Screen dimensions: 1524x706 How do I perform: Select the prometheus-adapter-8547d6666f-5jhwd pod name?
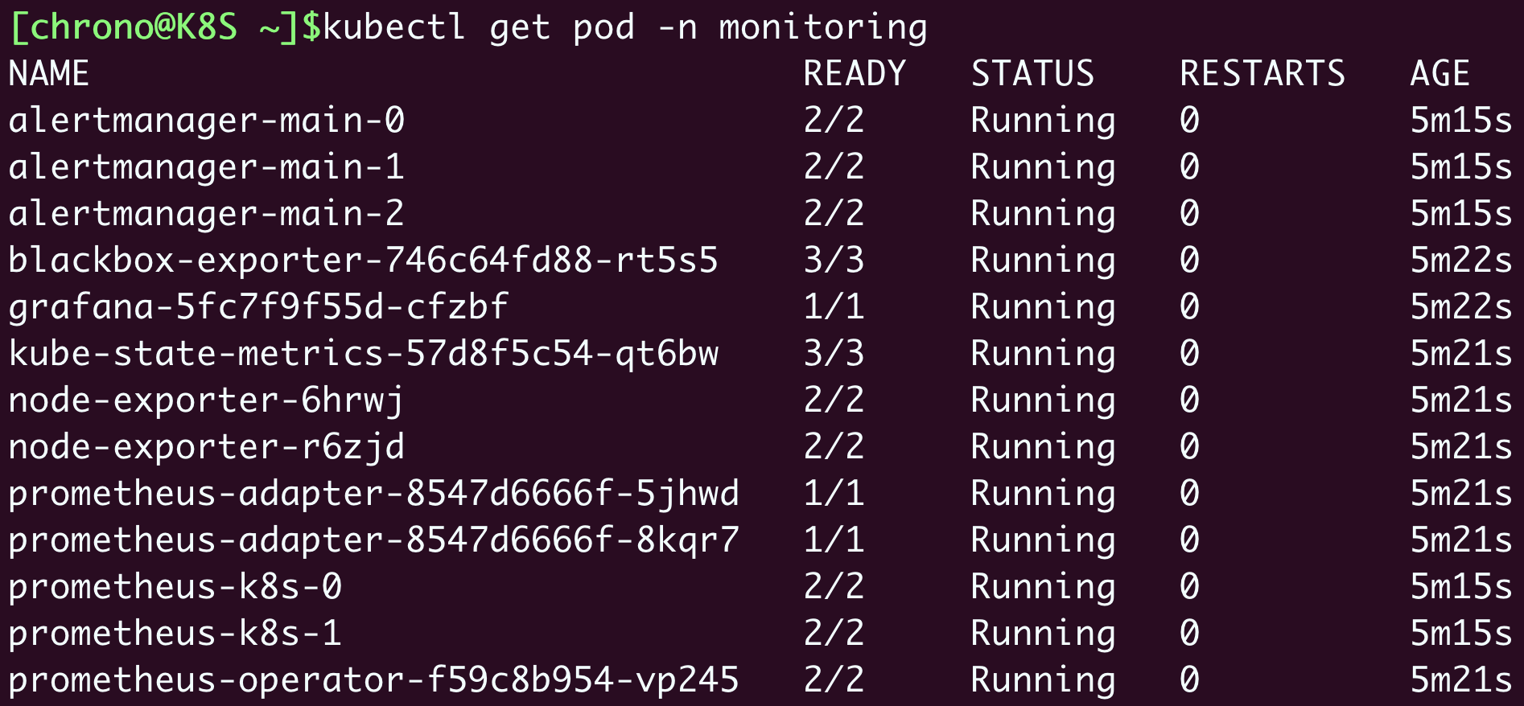373,494
